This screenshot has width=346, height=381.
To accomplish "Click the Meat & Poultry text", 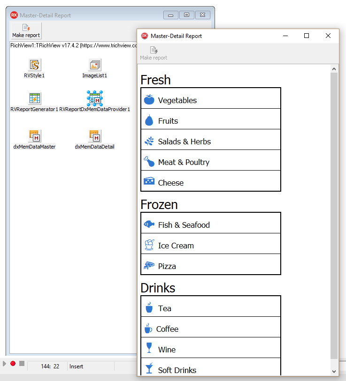I will 184,162.
